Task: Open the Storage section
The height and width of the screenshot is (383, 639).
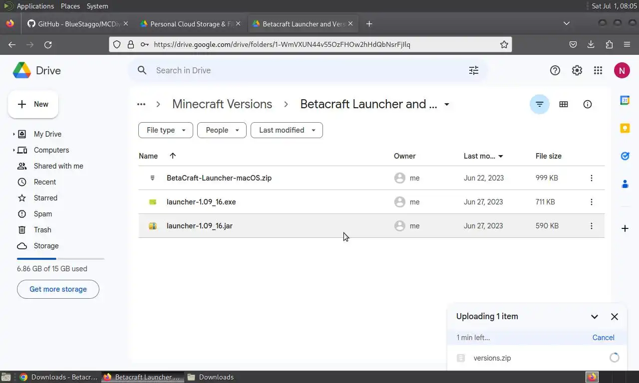Action: click(46, 246)
